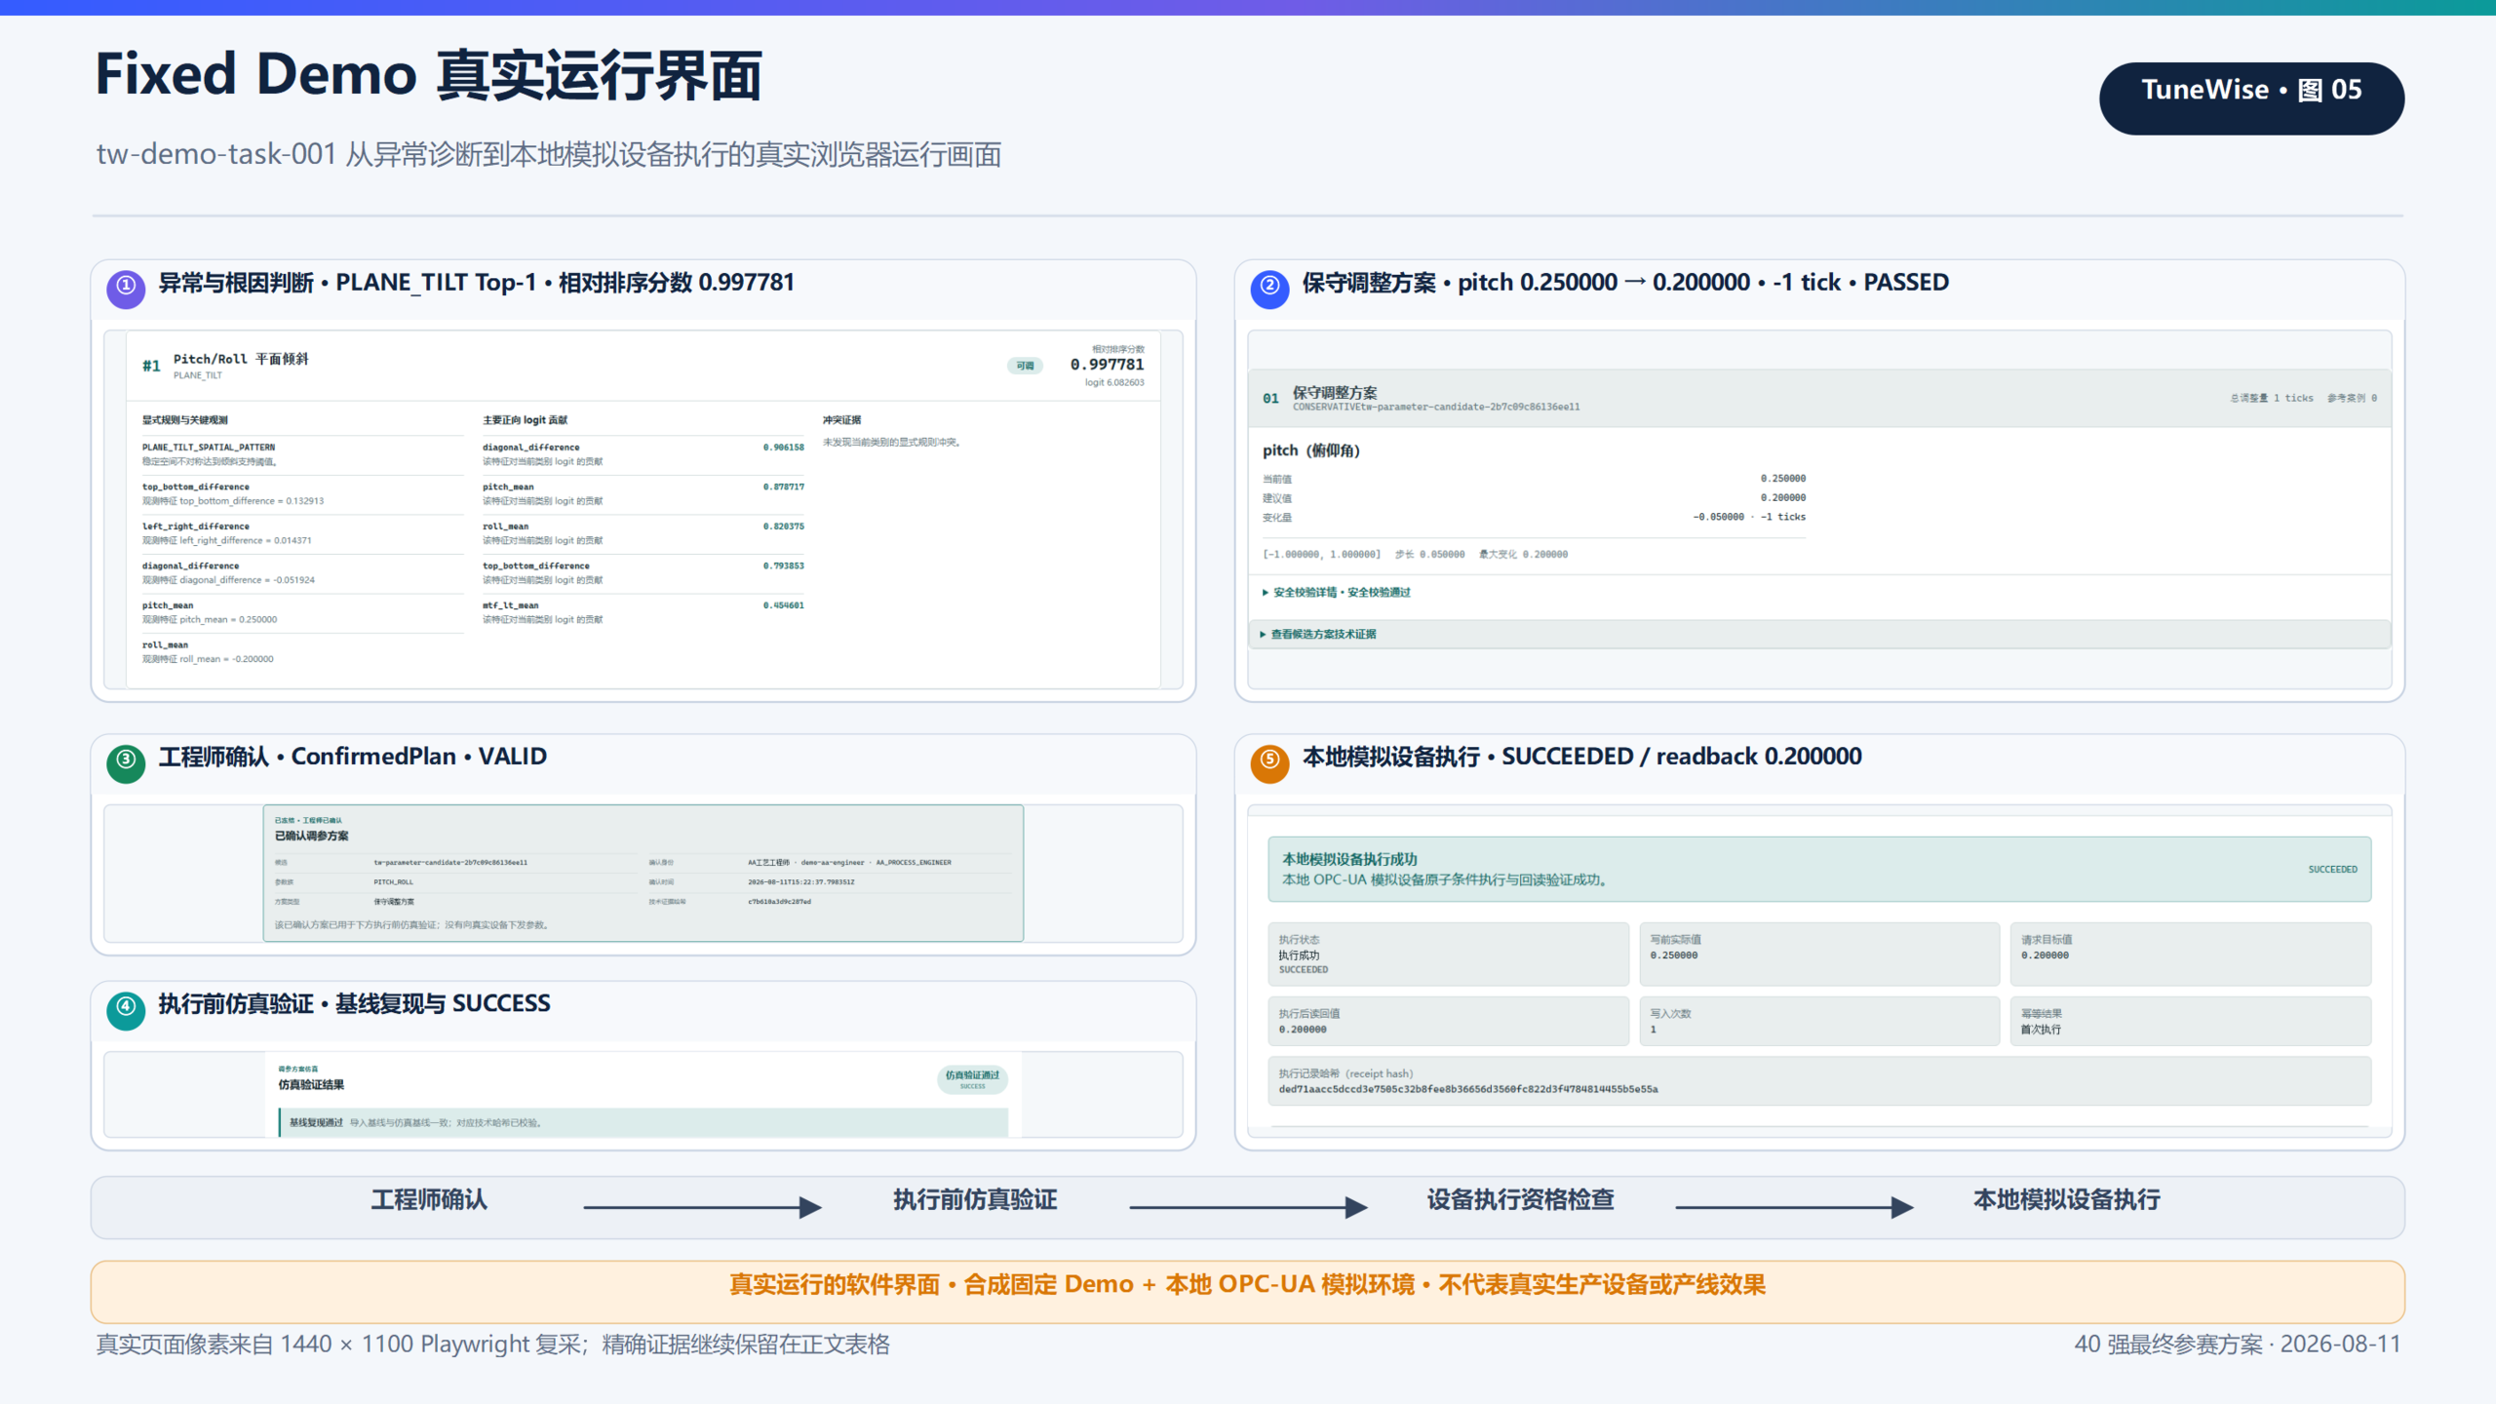Click the receipt hash ded71aacc5dccd3e value
Image resolution: width=2496 pixels, height=1404 pixels.
click(x=1468, y=1090)
